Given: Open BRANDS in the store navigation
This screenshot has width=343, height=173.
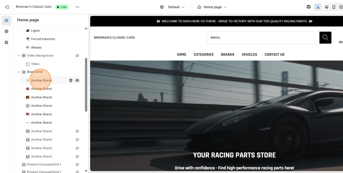Looking at the screenshot, I should click(228, 55).
